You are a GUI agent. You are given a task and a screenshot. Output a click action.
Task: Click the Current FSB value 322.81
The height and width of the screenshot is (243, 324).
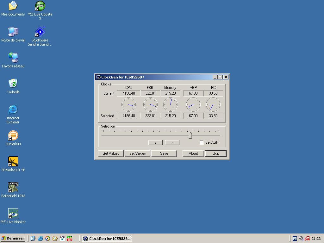[150, 93]
